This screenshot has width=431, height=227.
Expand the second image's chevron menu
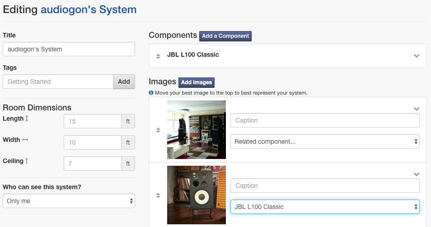coord(417,174)
